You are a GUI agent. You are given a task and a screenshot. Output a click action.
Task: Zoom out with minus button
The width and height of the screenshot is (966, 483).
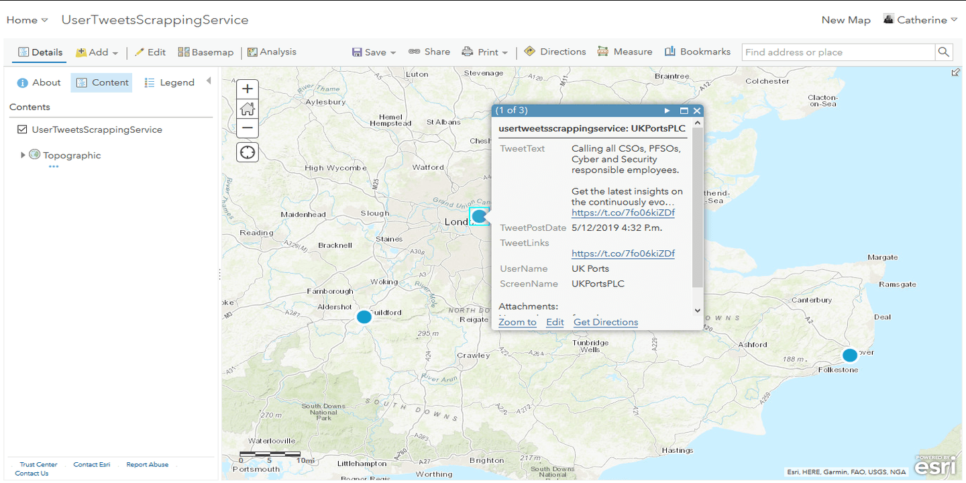[x=248, y=127]
